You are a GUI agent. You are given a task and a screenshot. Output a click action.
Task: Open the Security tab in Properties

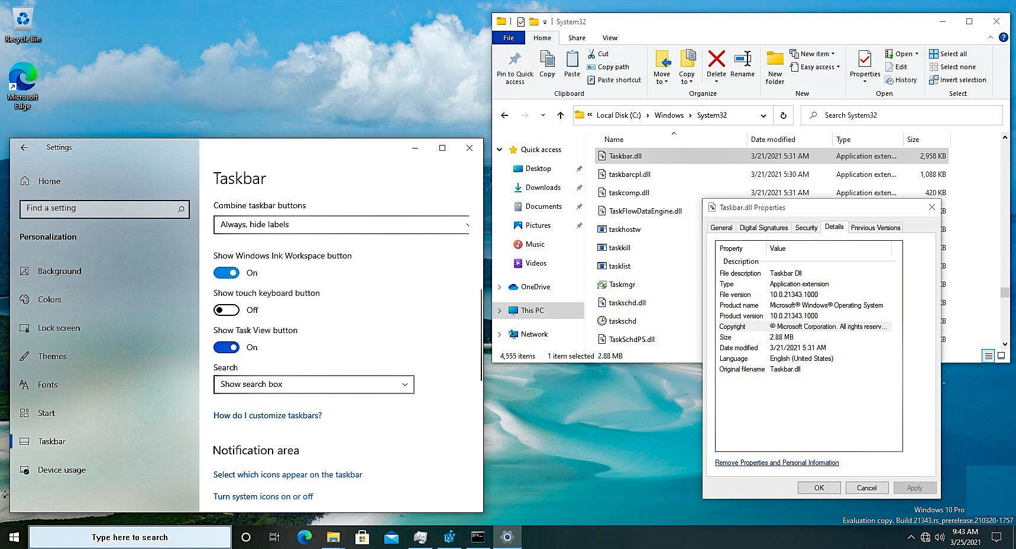point(806,228)
